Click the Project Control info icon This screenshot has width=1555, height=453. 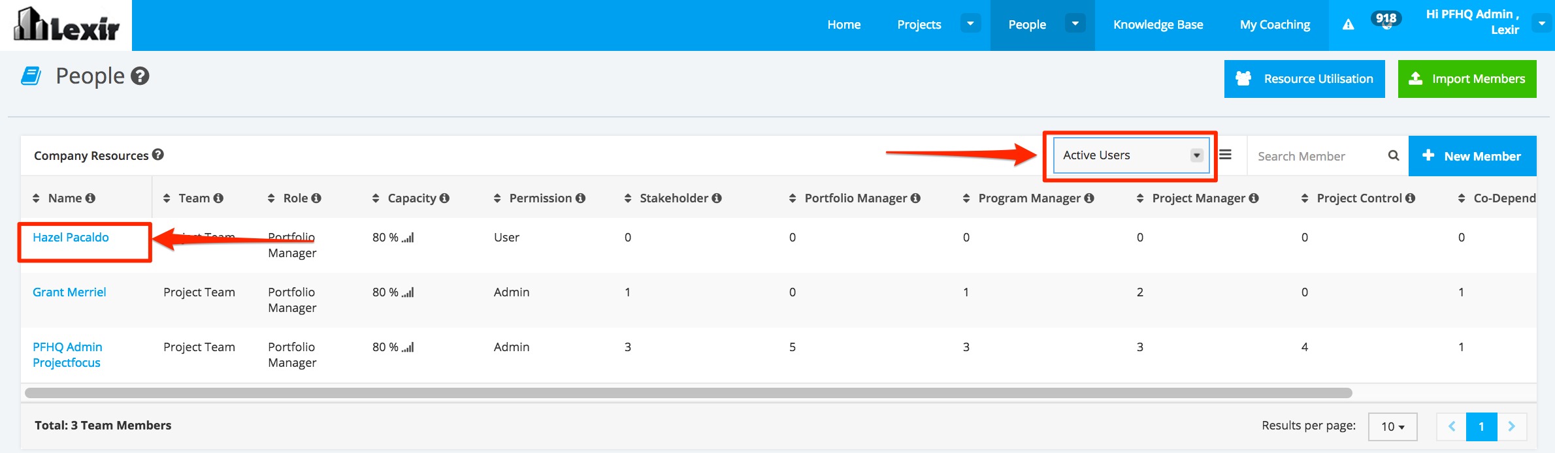[x=1411, y=198]
